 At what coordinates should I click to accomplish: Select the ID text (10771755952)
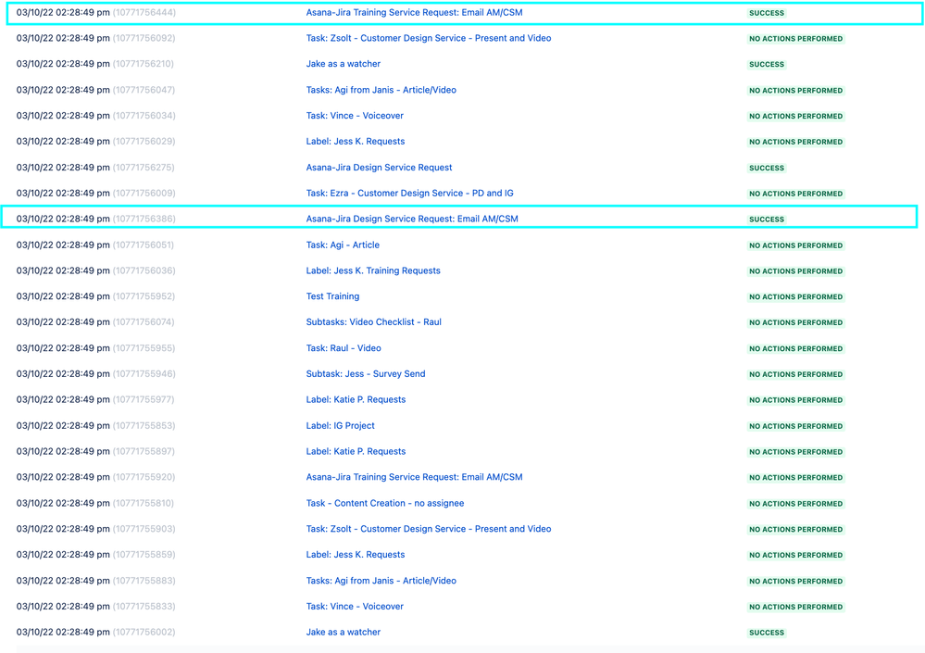pos(144,296)
